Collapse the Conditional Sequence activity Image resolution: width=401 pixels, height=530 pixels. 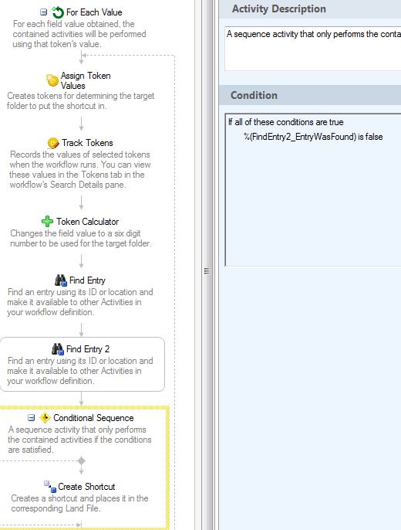pyautogui.click(x=32, y=418)
